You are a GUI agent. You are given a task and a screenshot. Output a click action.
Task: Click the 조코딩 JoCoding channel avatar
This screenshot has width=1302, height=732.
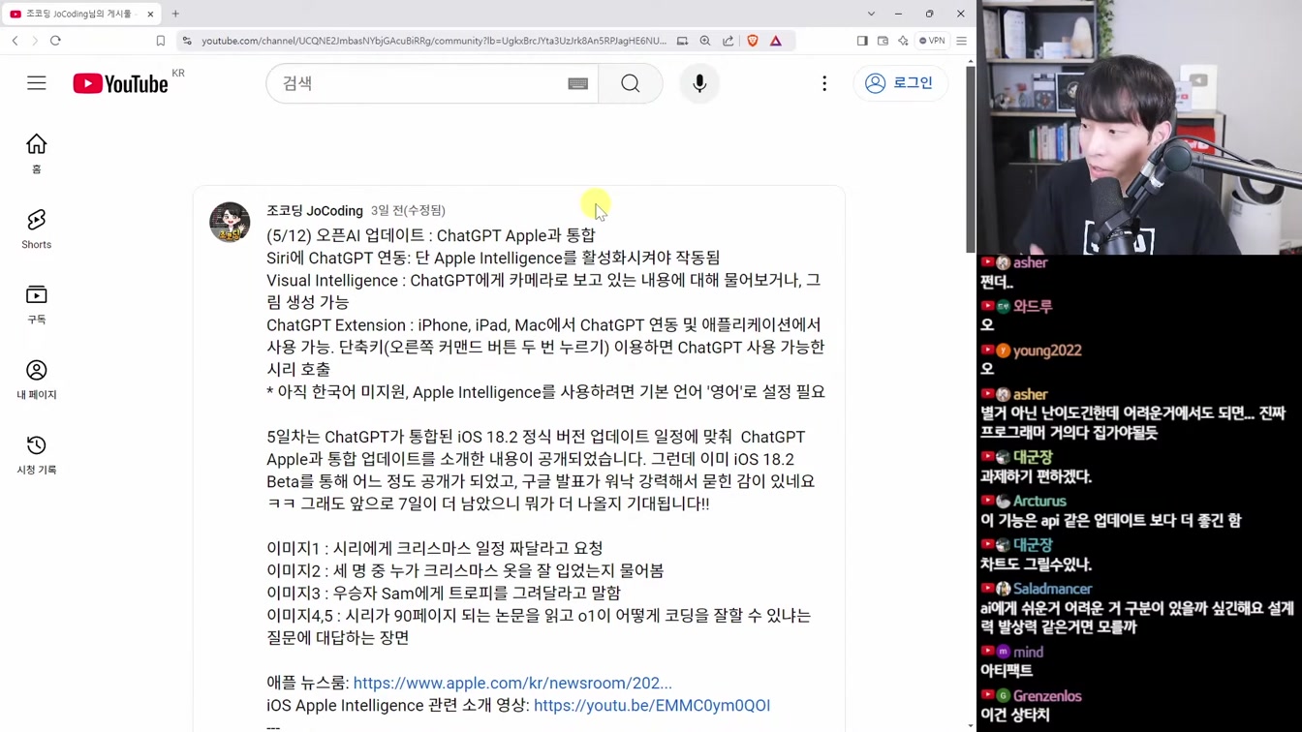click(x=230, y=222)
